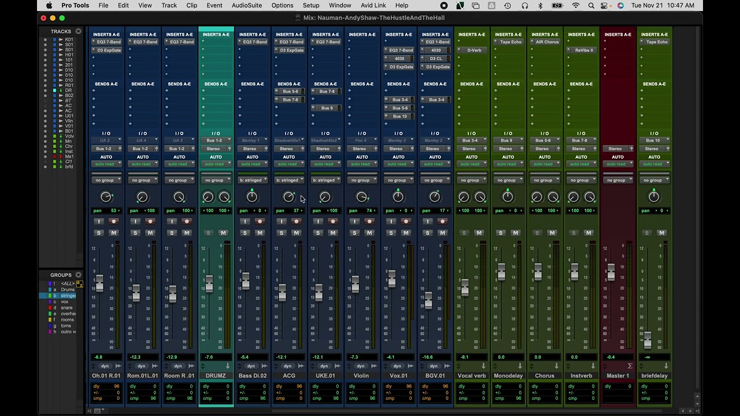Select the vox group in Groups list

point(65,302)
